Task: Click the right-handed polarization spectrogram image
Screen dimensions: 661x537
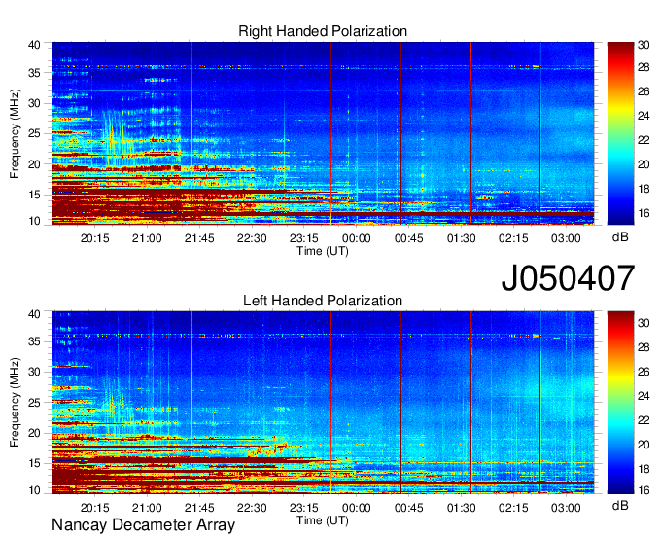Action: [x=323, y=133]
